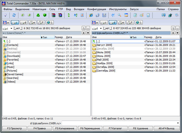The height and width of the screenshot is (133, 182).
Task: Select drive e button in right panel
Action: 122,22
